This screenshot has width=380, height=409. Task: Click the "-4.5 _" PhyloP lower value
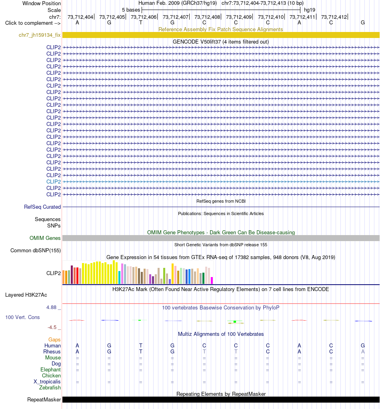click(54, 327)
